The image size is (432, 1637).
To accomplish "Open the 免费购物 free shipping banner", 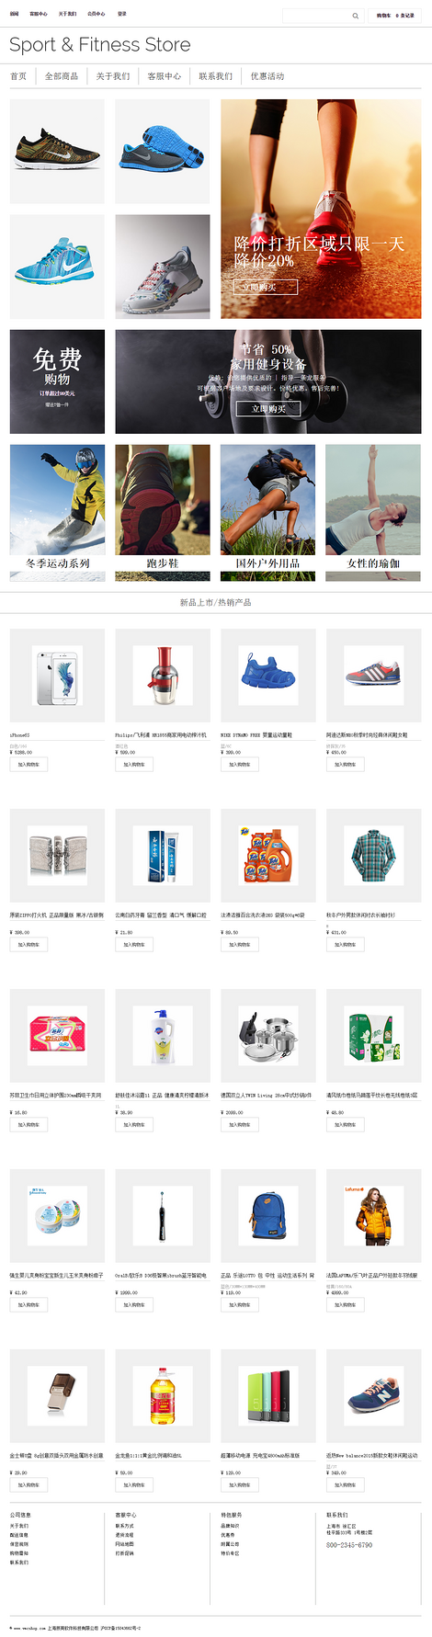I will coord(57,381).
